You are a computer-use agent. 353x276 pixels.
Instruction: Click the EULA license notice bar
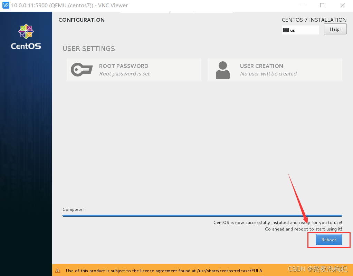coord(202,270)
